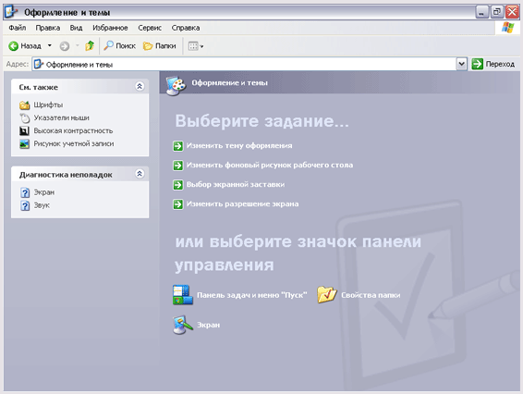Click arrow icon beside Выбор экранной заставки
The width and height of the screenshot is (523, 394).
[178, 185]
